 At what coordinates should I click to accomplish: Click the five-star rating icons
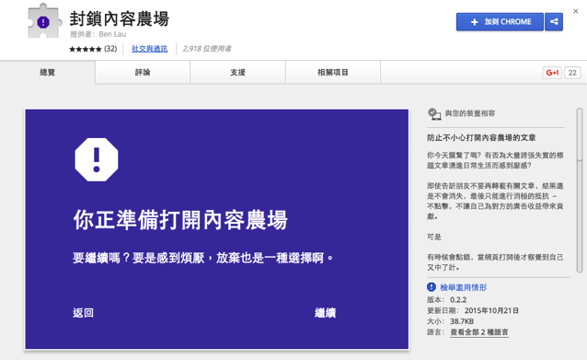[86, 49]
